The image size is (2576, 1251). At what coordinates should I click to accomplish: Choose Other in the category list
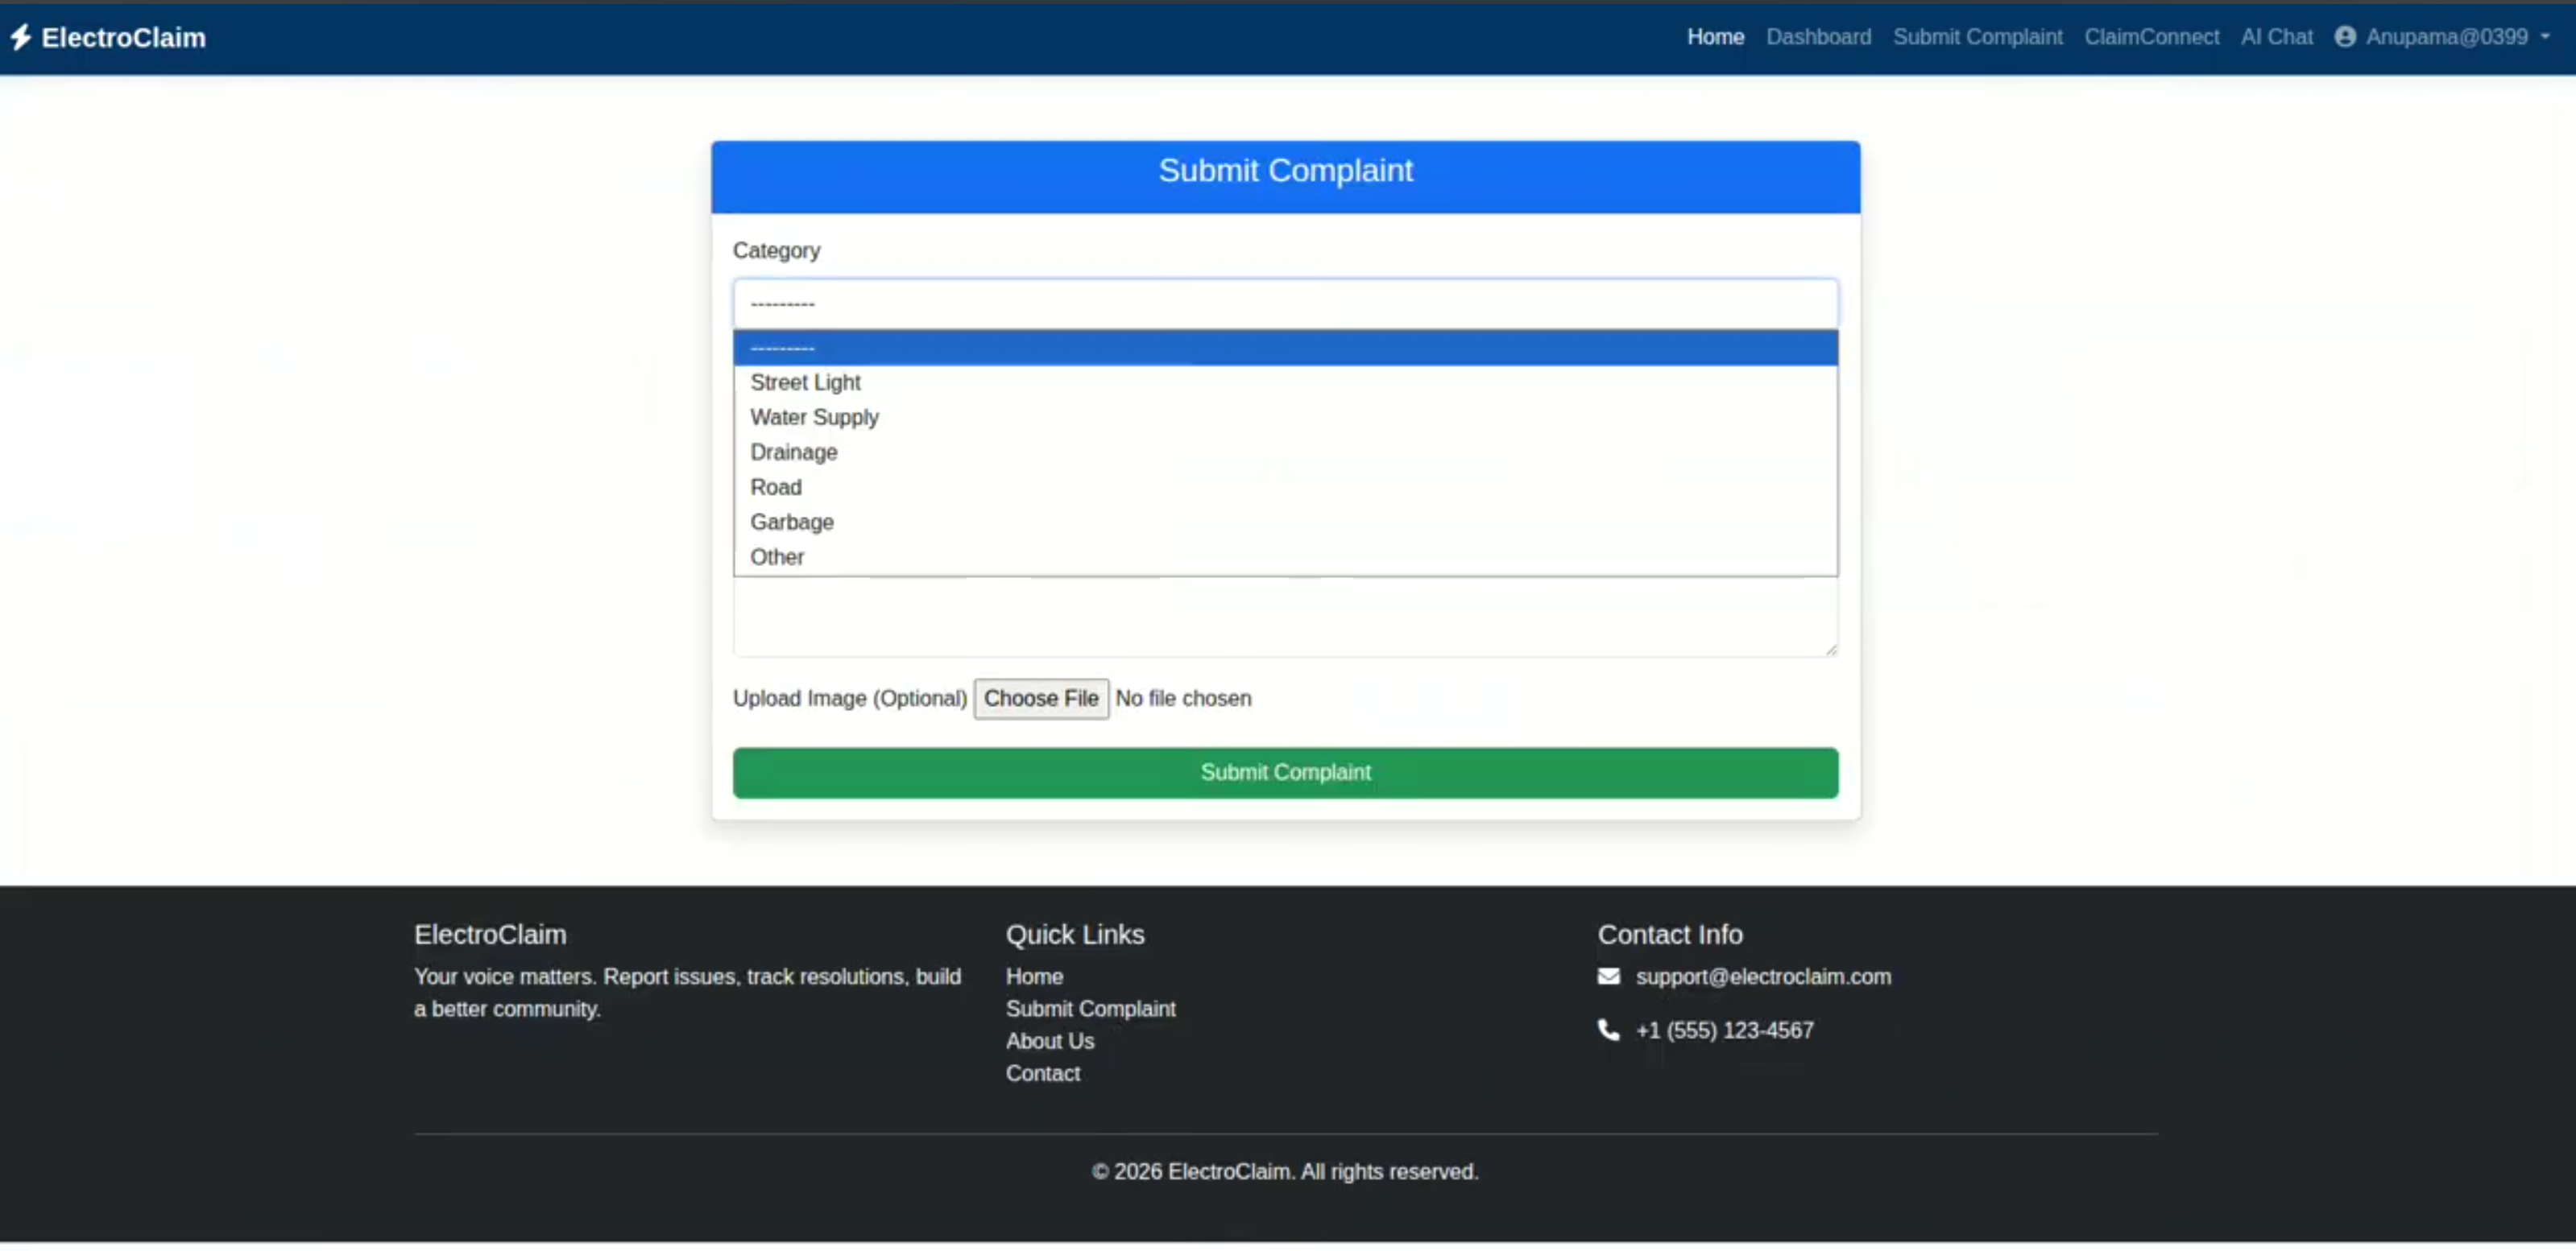tap(1285, 558)
